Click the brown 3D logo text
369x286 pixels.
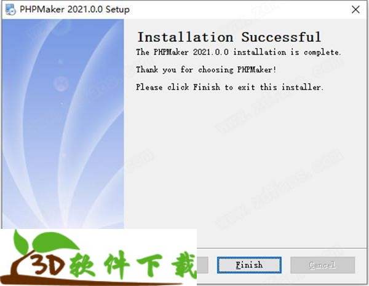tap(47, 265)
